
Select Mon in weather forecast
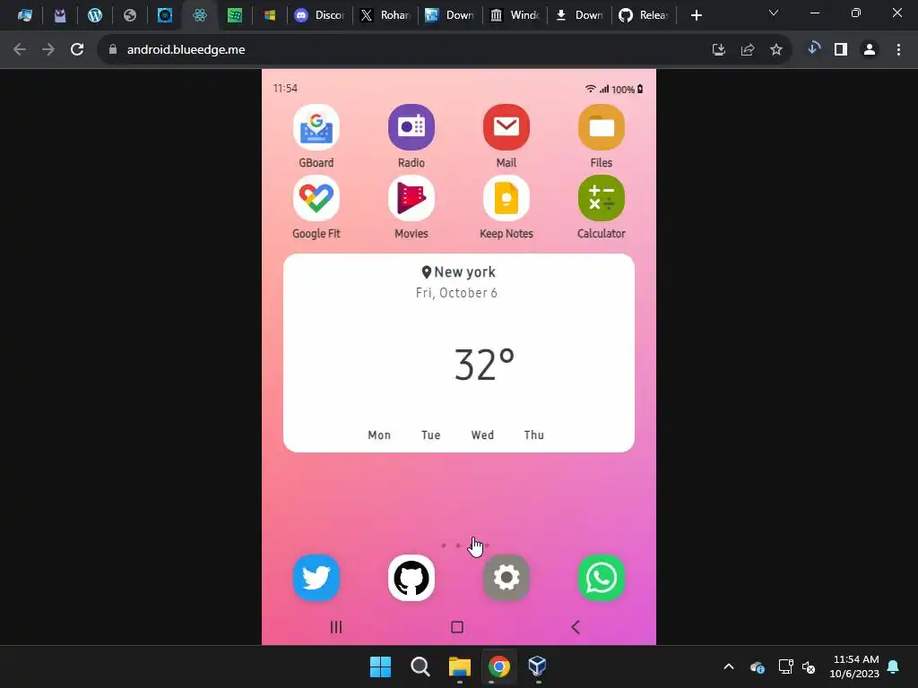(x=379, y=434)
